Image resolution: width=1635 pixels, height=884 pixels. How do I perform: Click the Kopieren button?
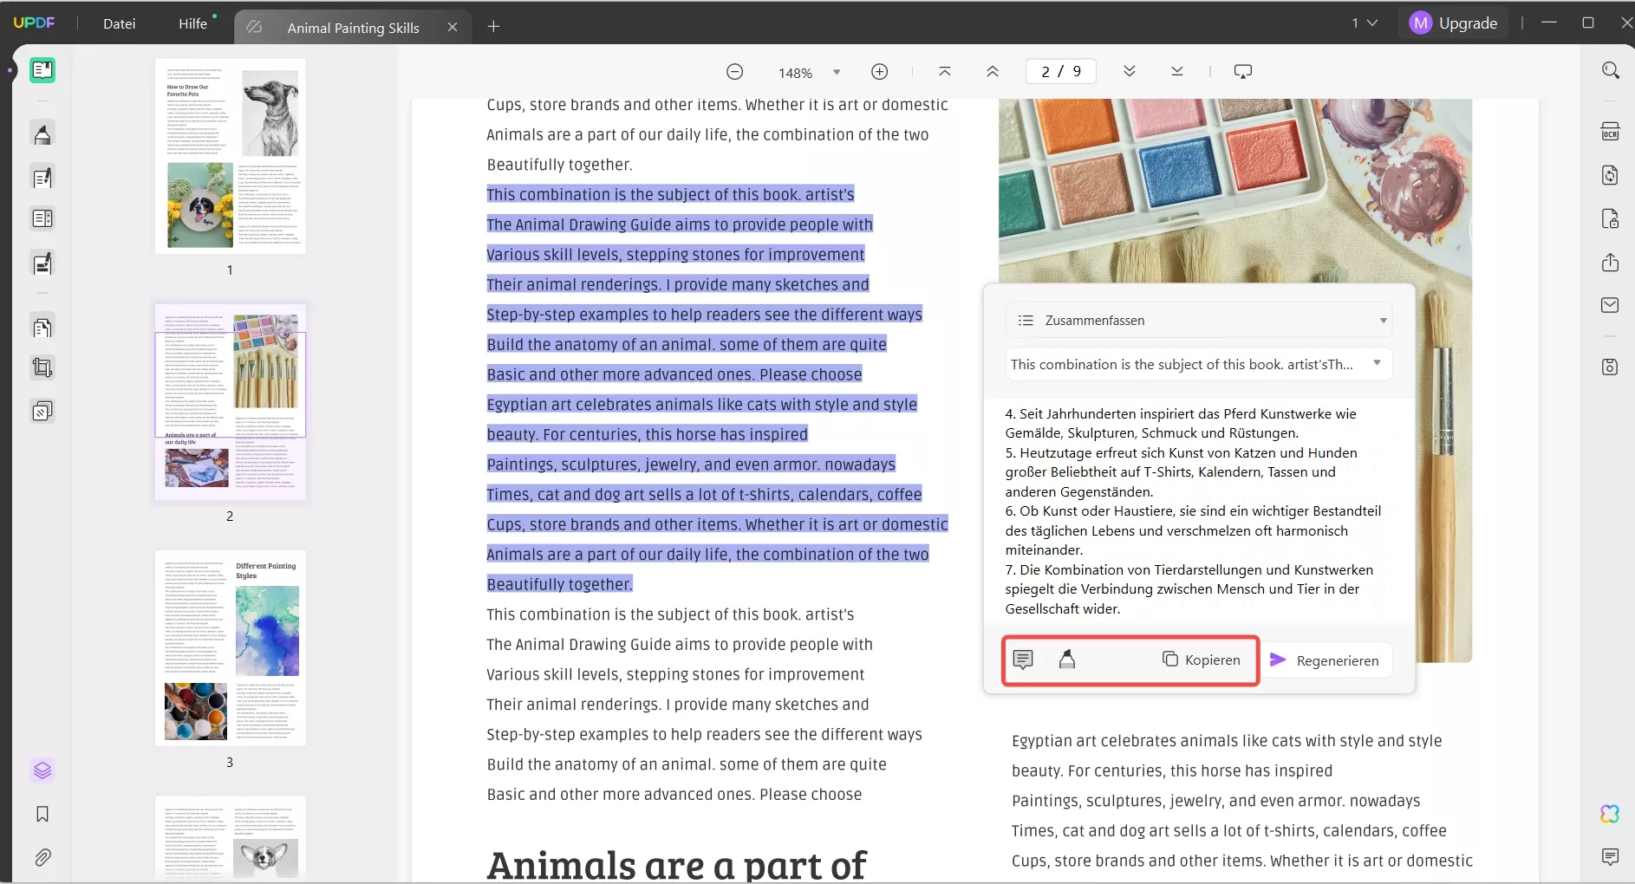[1202, 660]
